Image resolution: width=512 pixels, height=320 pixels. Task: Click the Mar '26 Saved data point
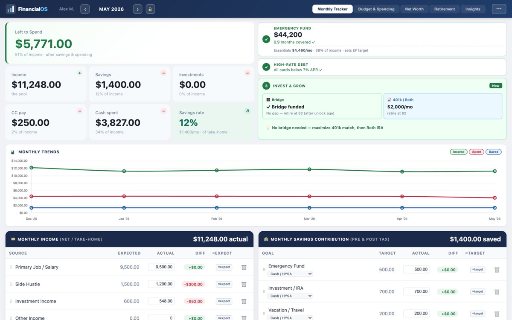[x=309, y=208]
